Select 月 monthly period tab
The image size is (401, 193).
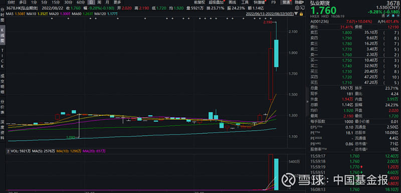point(107,2)
